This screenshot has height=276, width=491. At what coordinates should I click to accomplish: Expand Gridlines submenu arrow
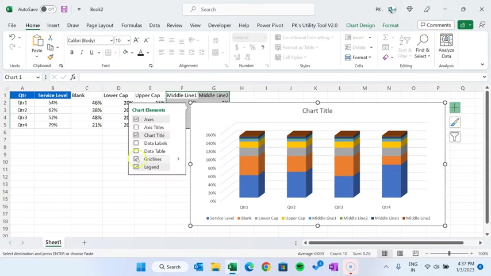[178, 159]
